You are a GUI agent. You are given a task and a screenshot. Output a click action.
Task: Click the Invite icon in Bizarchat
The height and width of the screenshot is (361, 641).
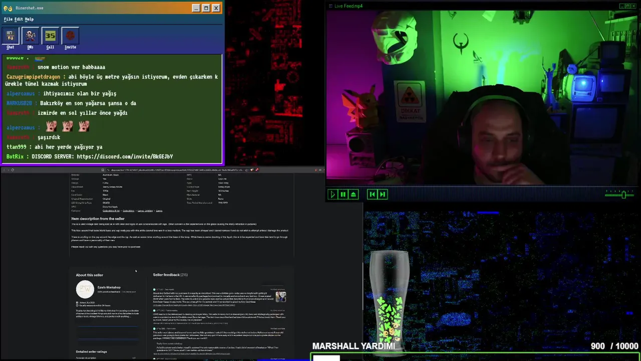70,36
